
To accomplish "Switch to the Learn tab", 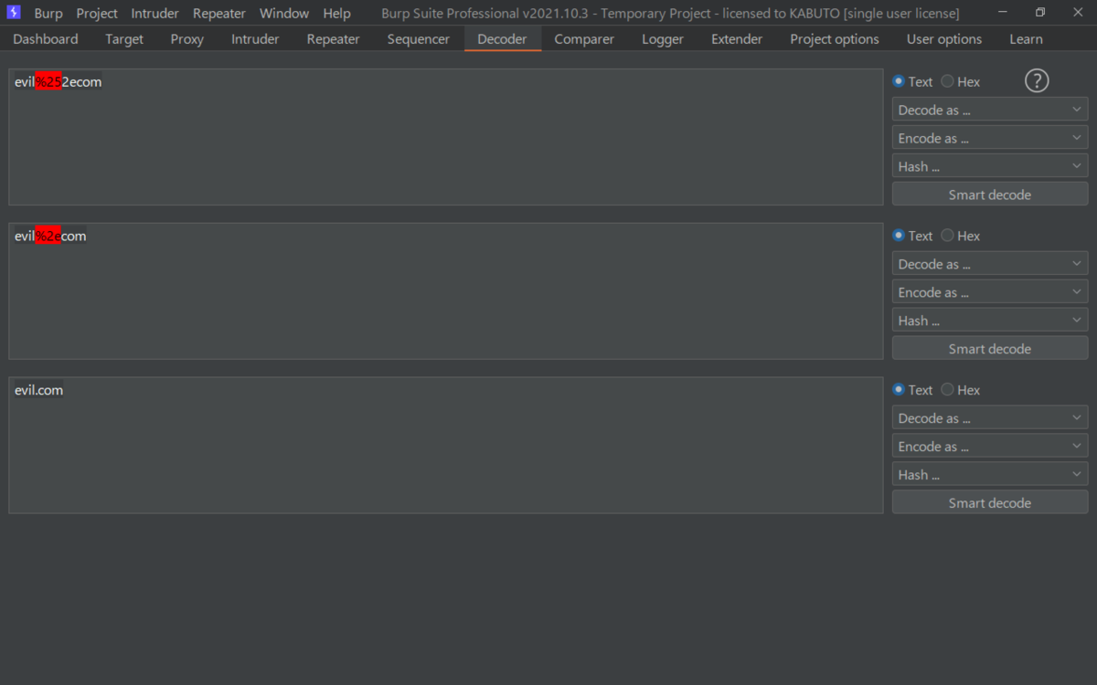I will pyautogui.click(x=1026, y=39).
